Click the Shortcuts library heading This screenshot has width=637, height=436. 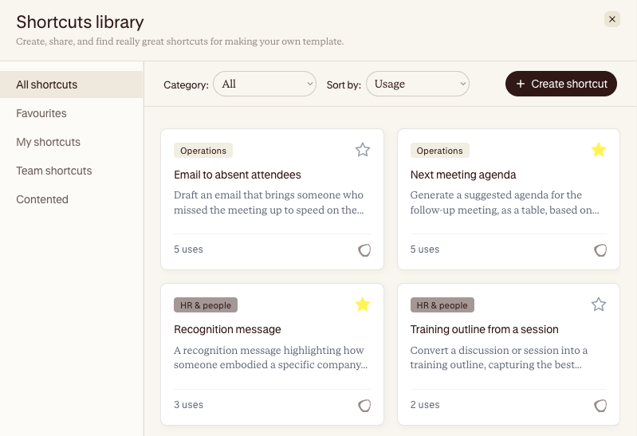coord(80,22)
